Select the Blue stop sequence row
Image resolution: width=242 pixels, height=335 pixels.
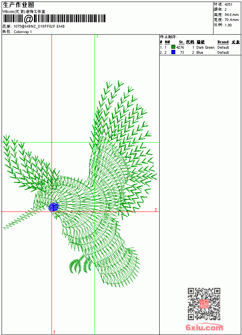pos(200,52)
